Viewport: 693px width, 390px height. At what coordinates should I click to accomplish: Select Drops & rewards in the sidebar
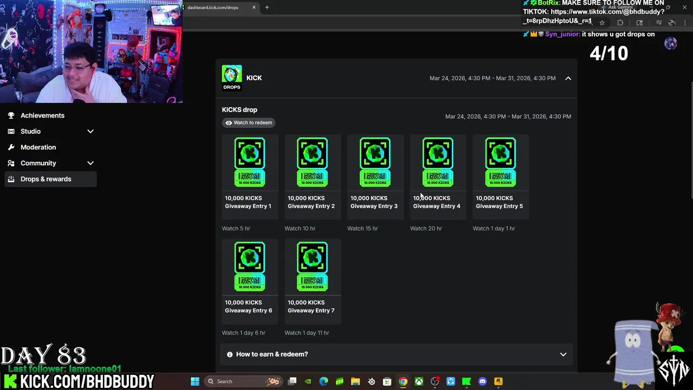pos(51,179)
